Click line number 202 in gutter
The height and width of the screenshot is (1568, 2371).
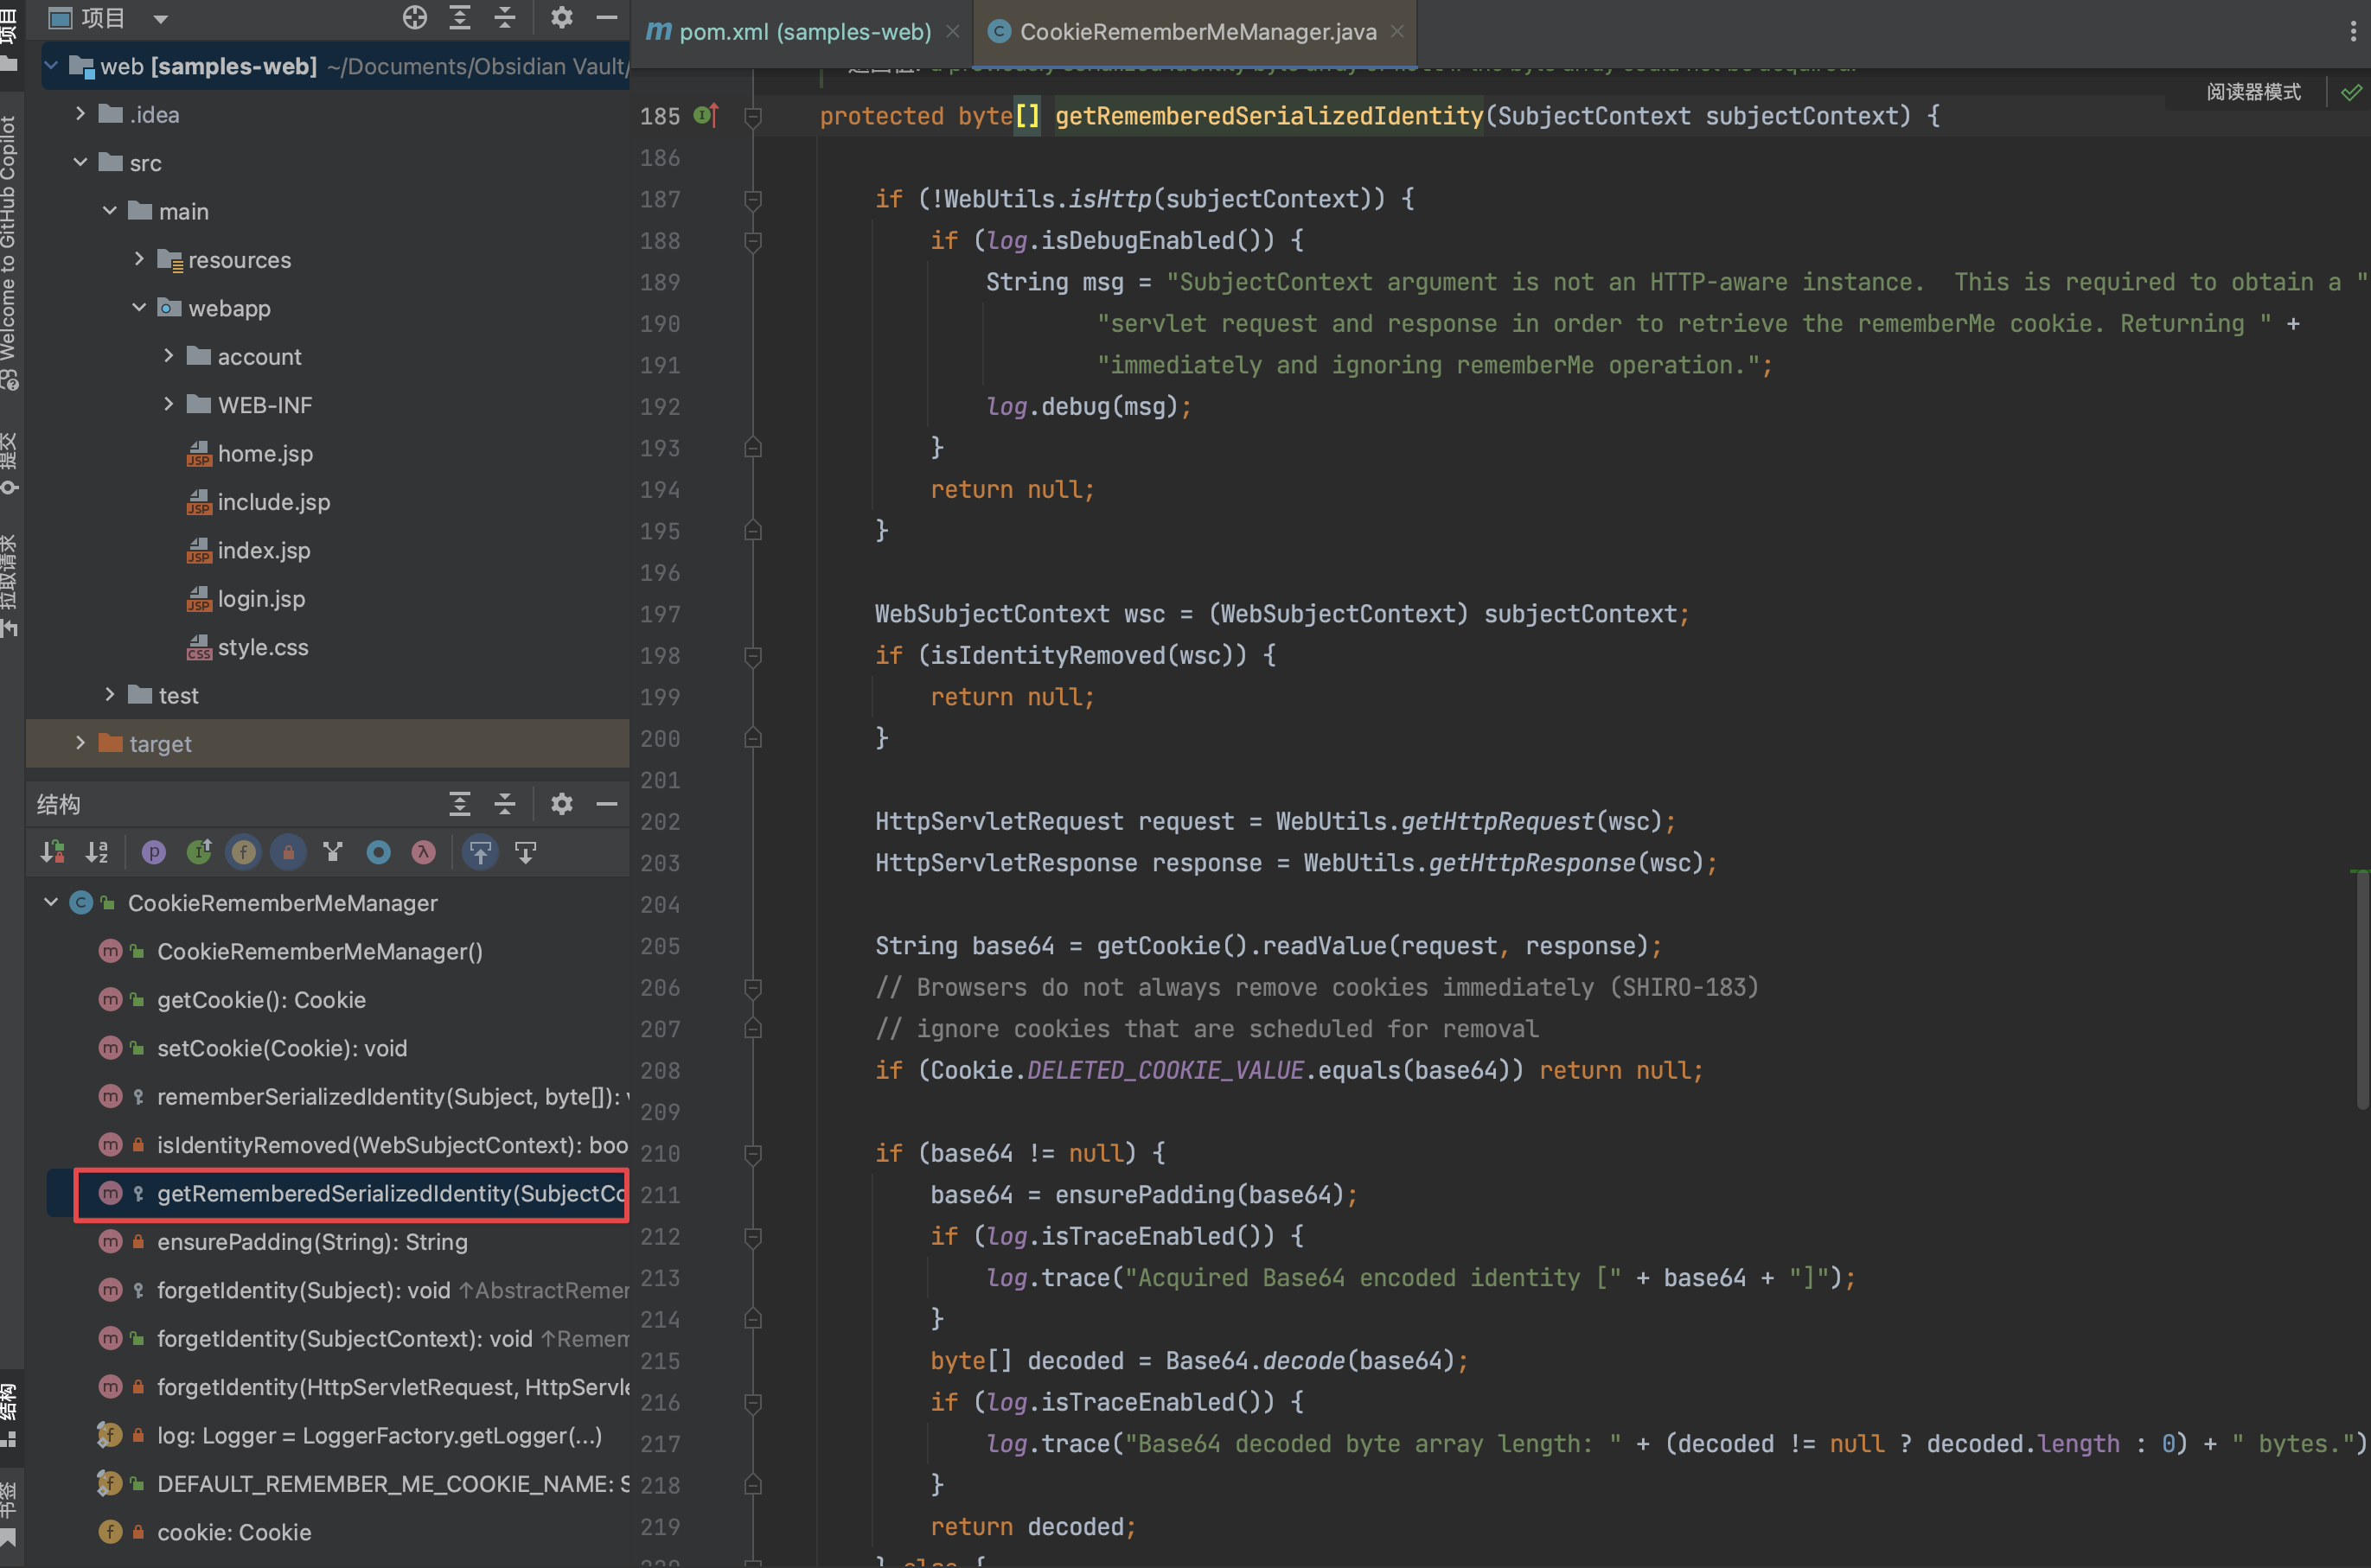(x=661, y=822)
